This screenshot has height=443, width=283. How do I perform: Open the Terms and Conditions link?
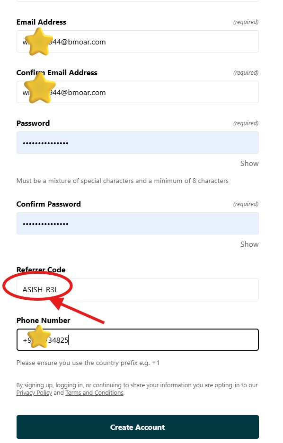tap(95, 392)
